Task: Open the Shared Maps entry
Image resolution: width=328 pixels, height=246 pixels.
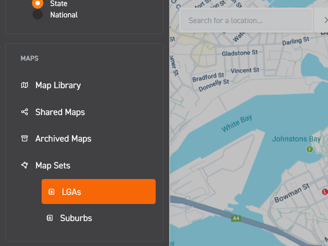Action: click(59, 112)
